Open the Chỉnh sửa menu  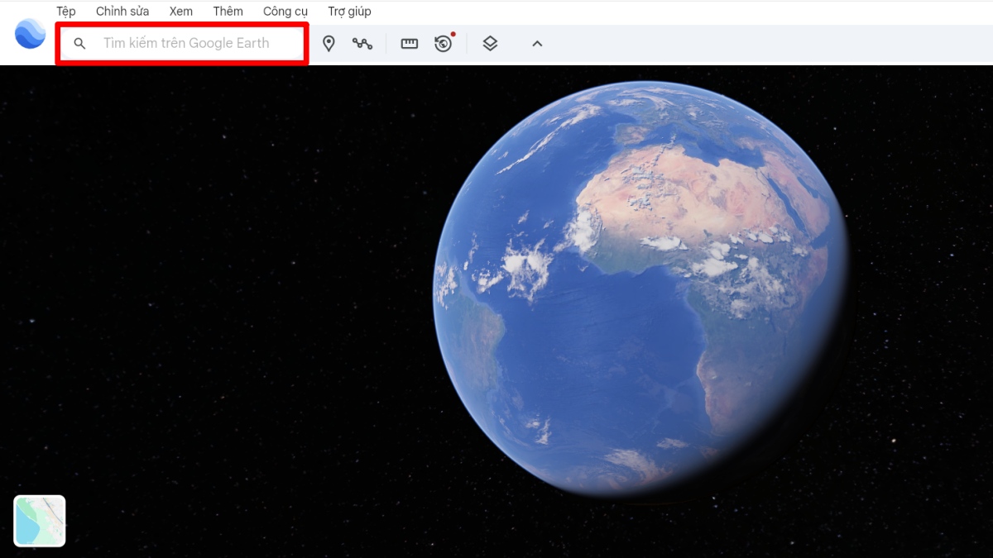click(122, 12)
